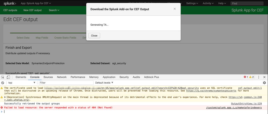Activate the DevTools inspect element icon
The width and height of the screenshot is (268, 114).
coord(3,77)
